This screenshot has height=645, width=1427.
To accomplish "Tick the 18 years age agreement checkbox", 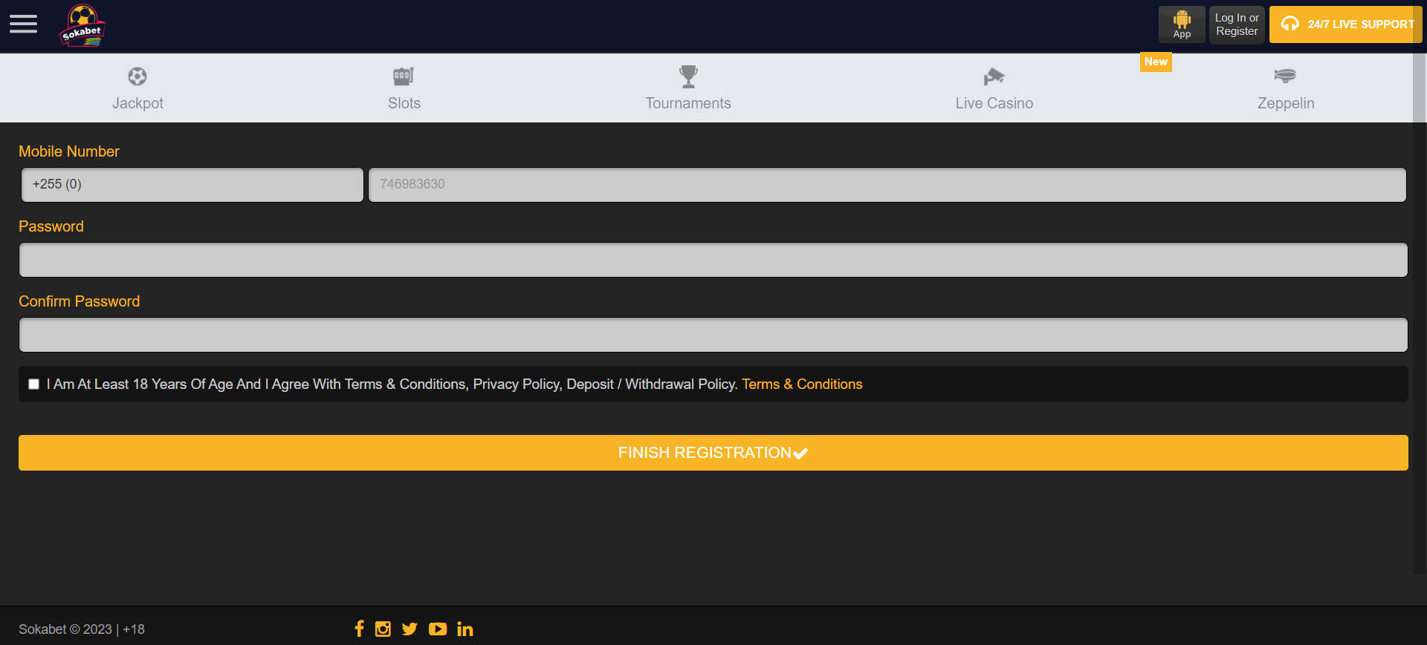I will (33, 384).
